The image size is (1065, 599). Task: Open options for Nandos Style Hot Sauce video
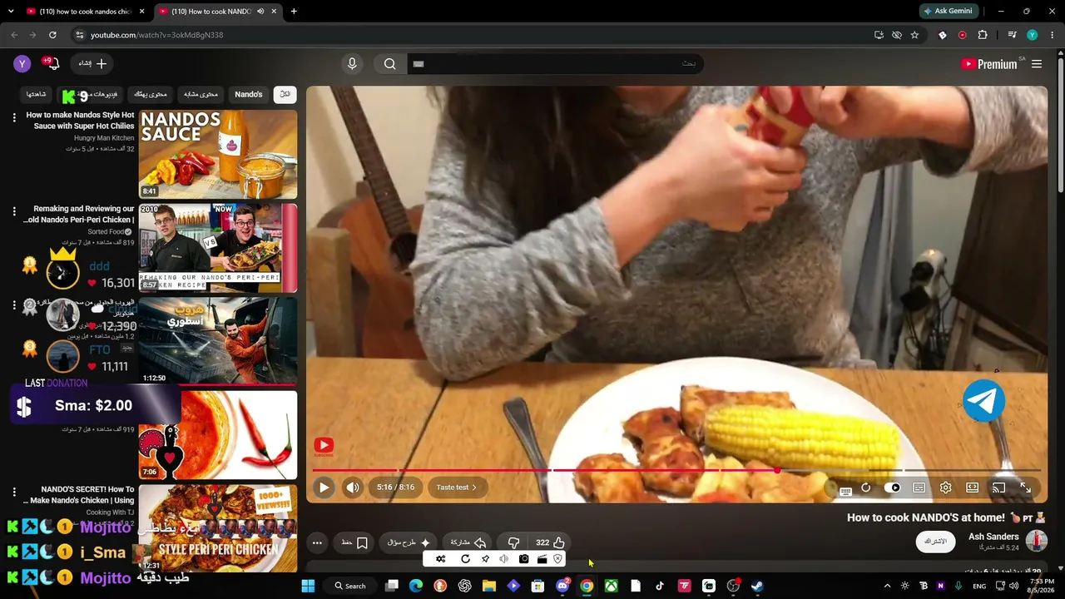[14, 118]
